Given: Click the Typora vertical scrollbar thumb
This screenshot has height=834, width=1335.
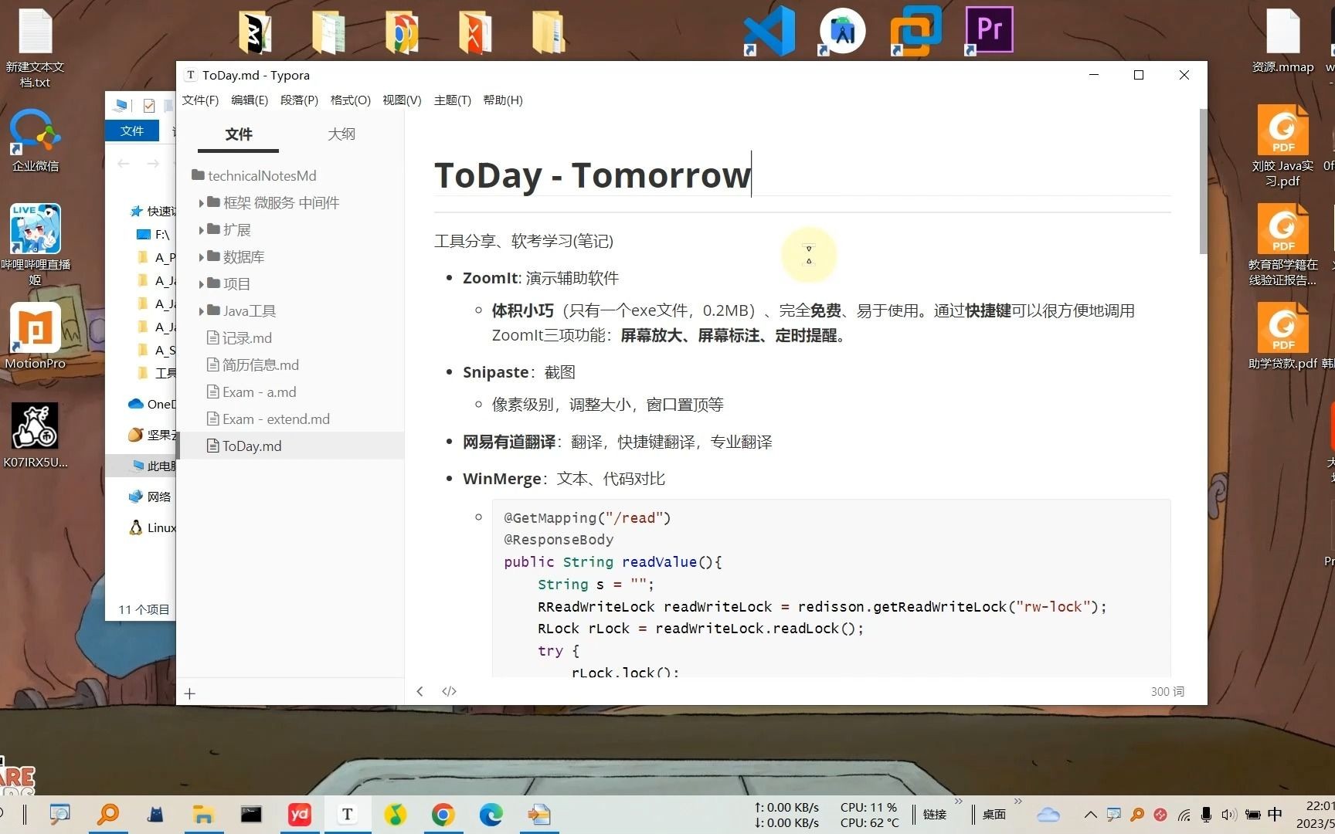Looking at the screenshot, I should [1203, 181].
